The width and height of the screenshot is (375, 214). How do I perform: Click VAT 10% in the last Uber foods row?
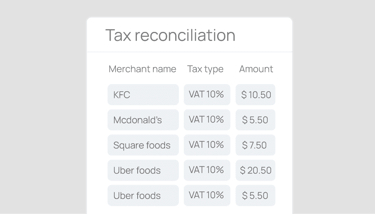(x=207, y=195)
